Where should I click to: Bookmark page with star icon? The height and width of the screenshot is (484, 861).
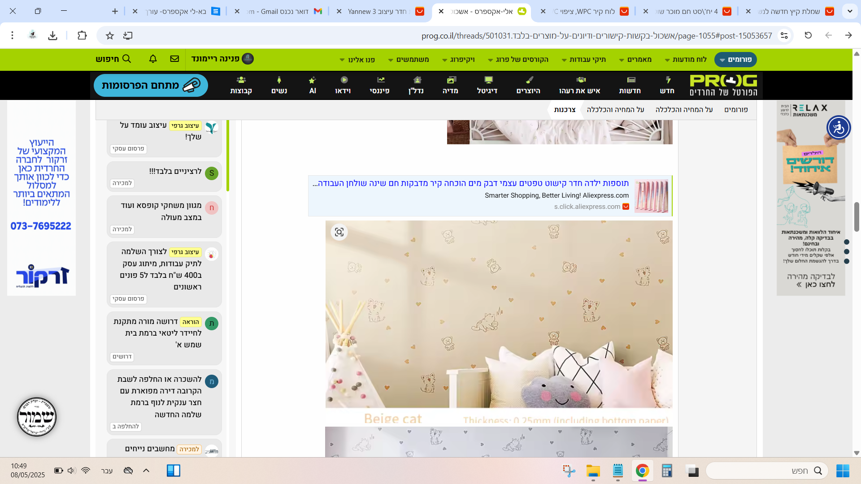[x=110, y=35]
